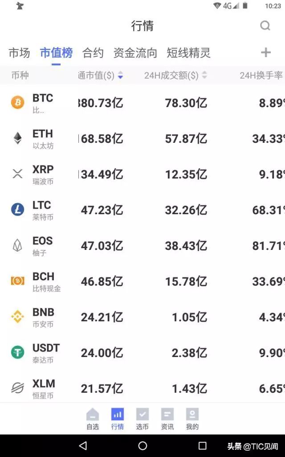Tap the USDT Tether green icon
Screen dimensions: 285x457
tap(18, 353)
